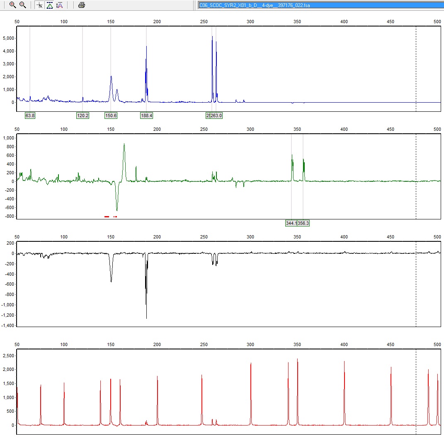Click the zoom out magnifier icon
The height and width of the screenshot is (438, 444).
pos(23,5)
